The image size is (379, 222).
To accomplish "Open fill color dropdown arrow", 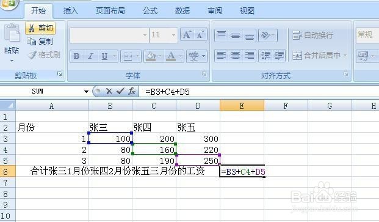I will tap(160, 56).
